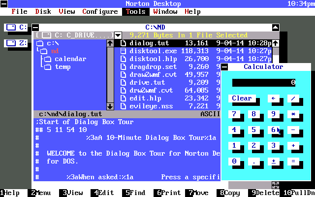
Task: Click the drw2wmf.cvt file icon
Action: click(123, 91)
